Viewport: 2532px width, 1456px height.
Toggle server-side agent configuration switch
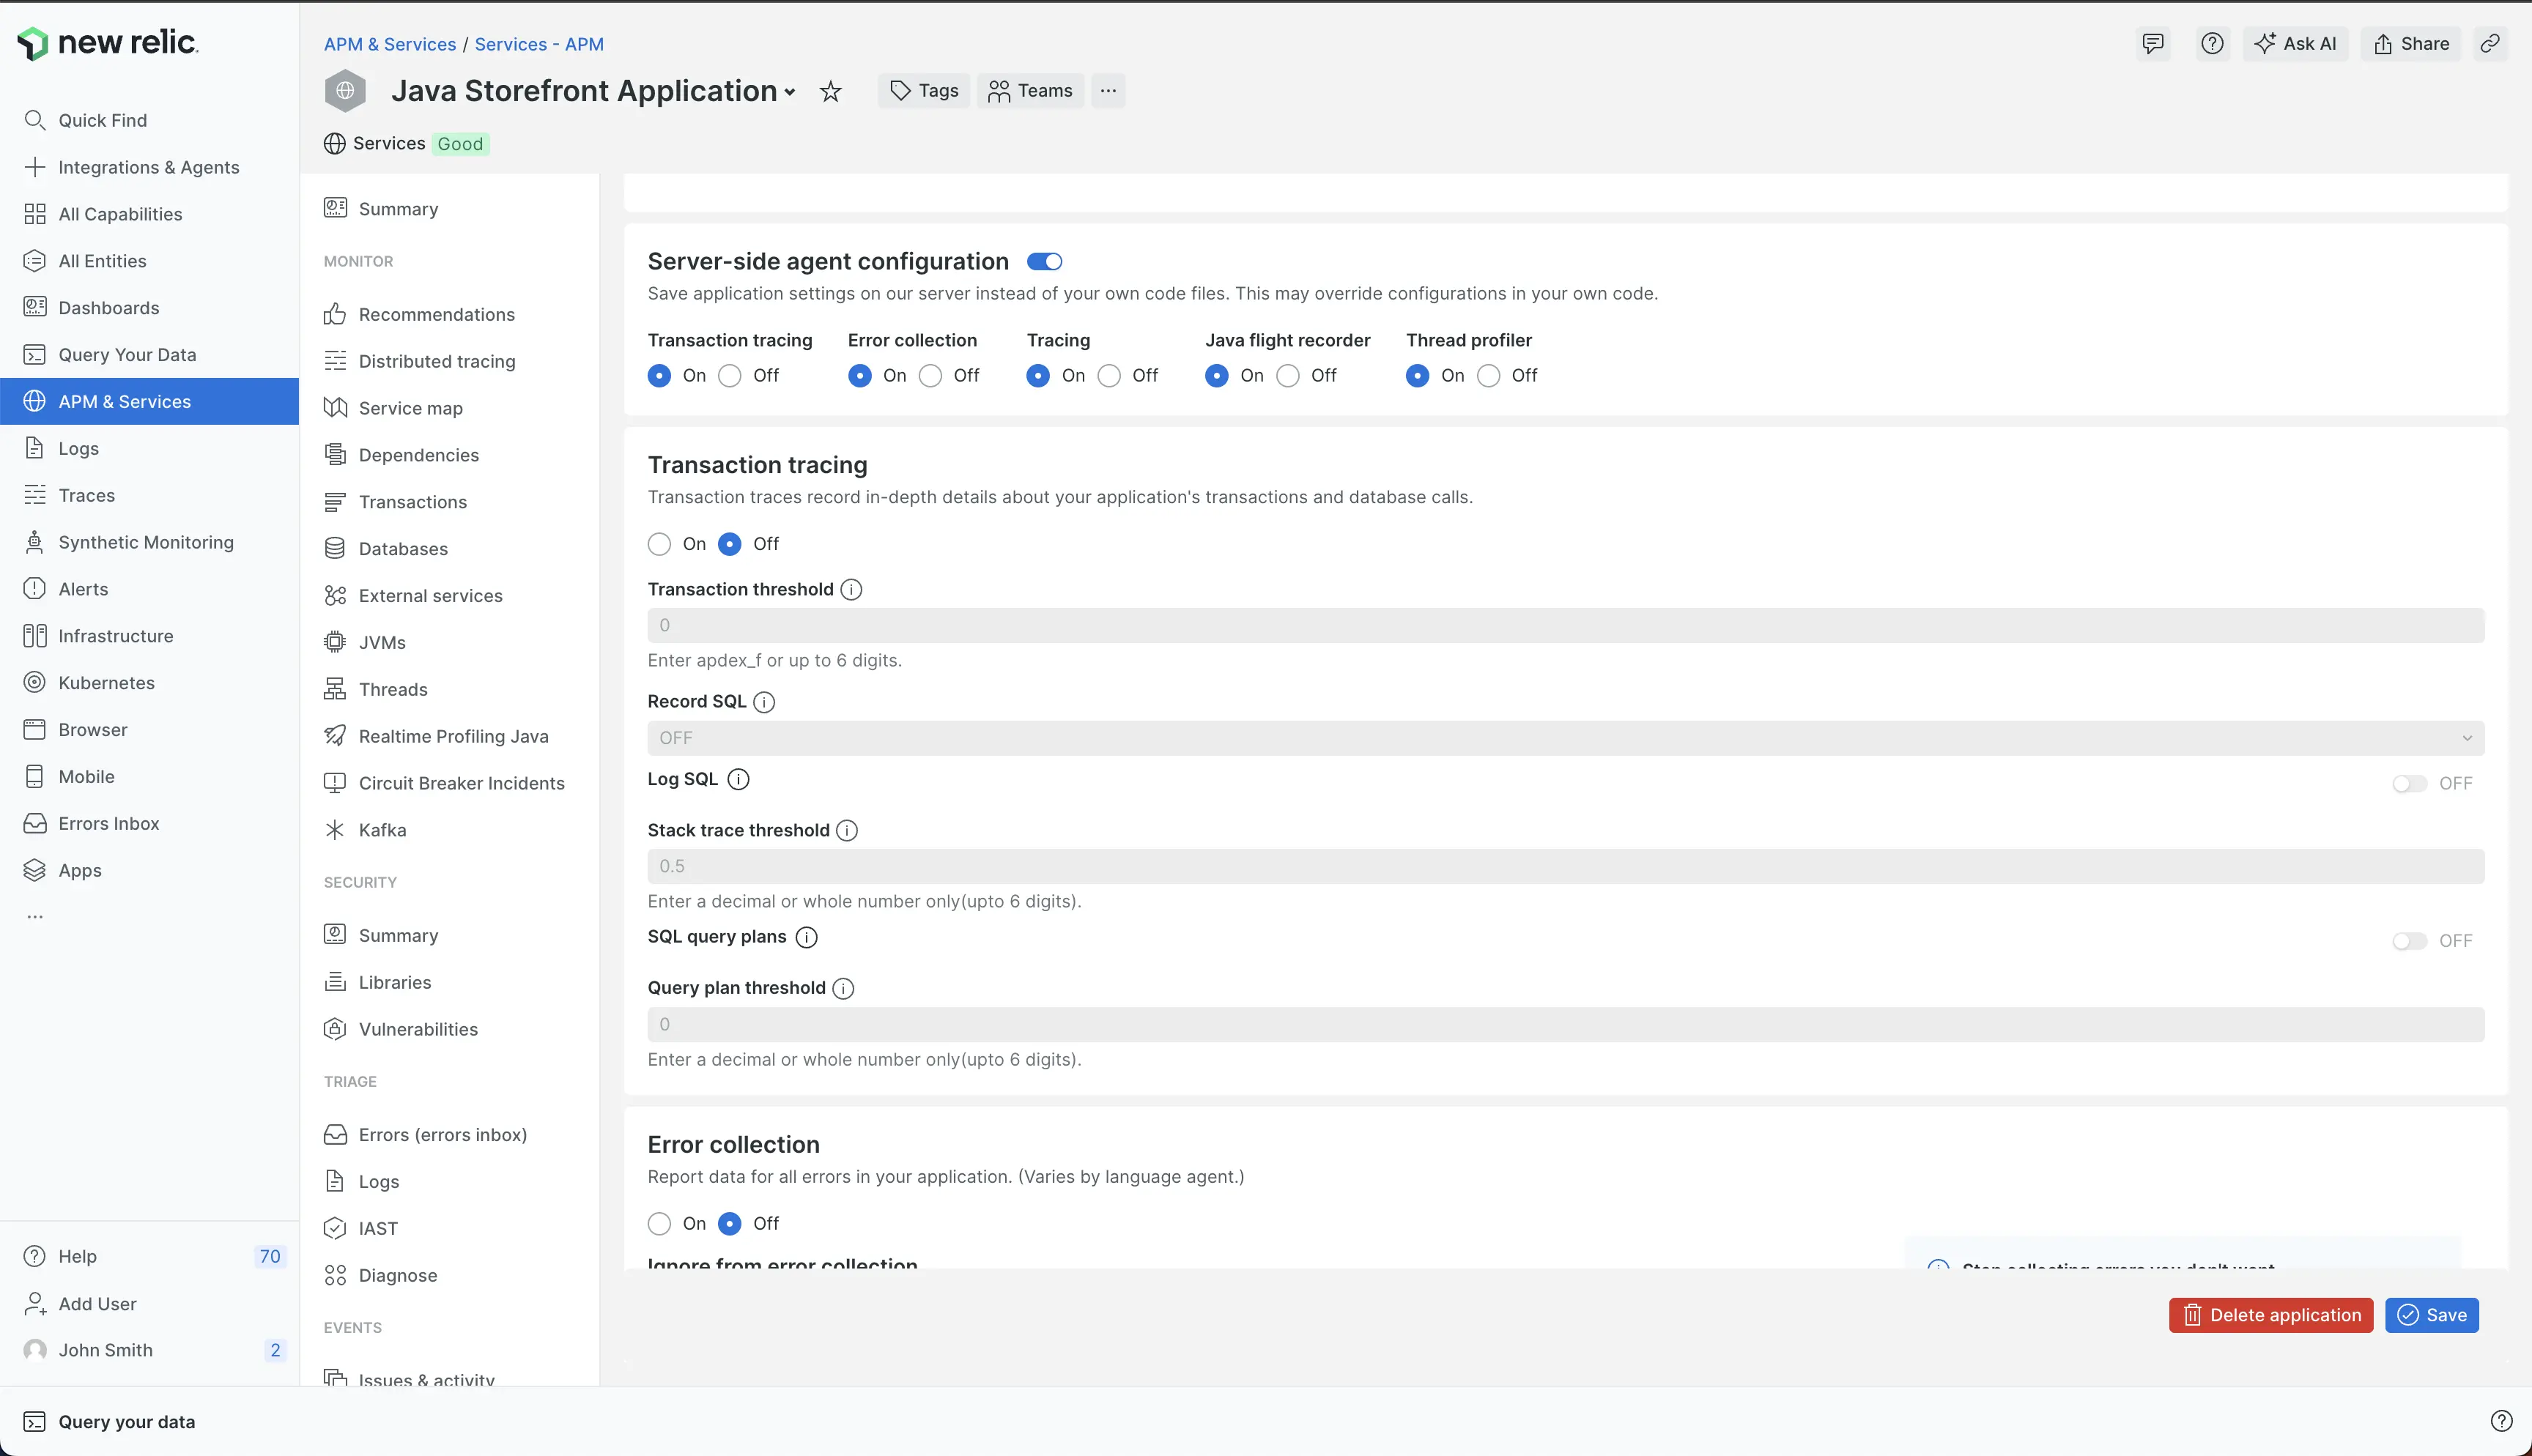[x=1044, y=262]
